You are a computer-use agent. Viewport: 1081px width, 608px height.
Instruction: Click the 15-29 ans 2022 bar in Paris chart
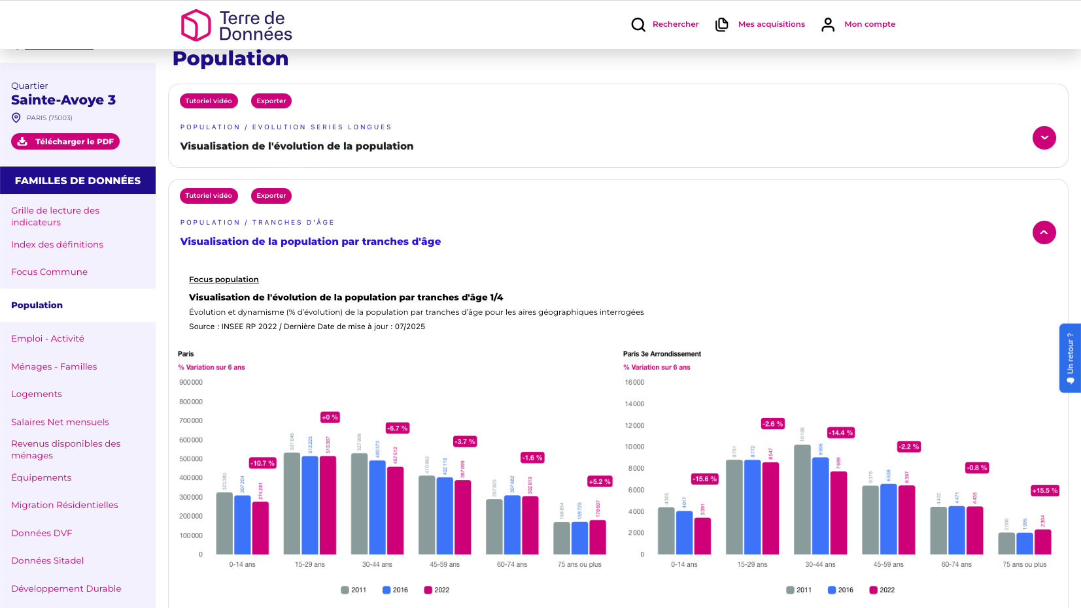pyautogui.click(x=328, y=505)
